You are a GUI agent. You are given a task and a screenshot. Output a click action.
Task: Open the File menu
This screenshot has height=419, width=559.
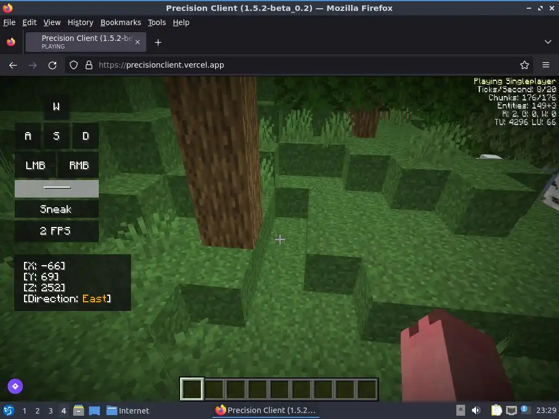9,22
